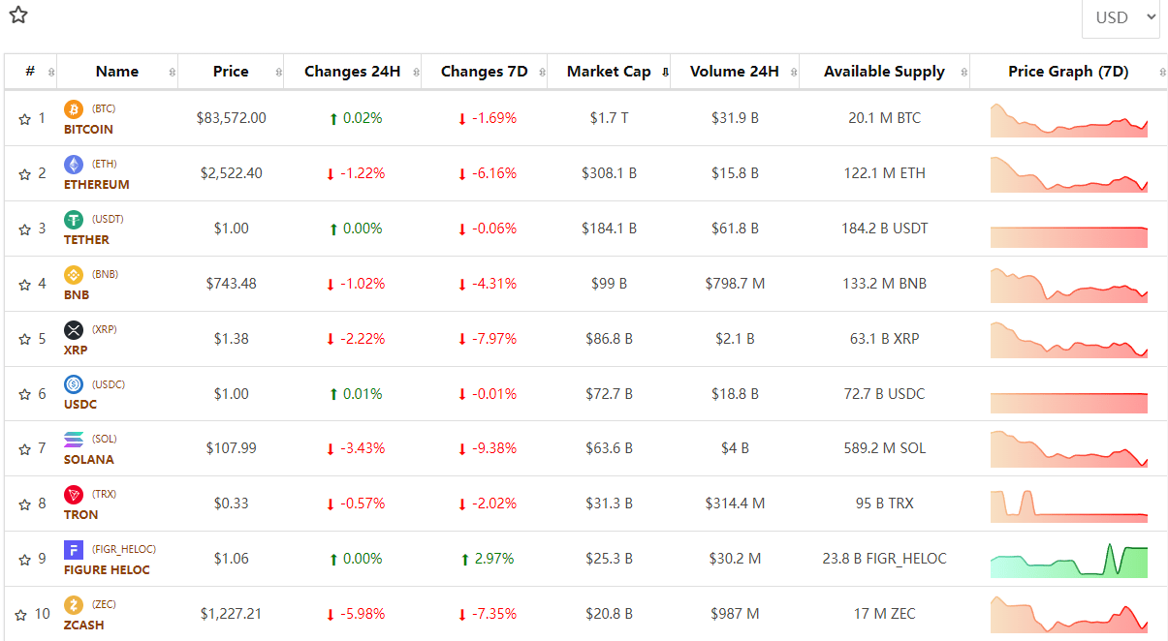Star the Figure Heloc row
The image size is (1168, 641).
(x=24, y=560)
